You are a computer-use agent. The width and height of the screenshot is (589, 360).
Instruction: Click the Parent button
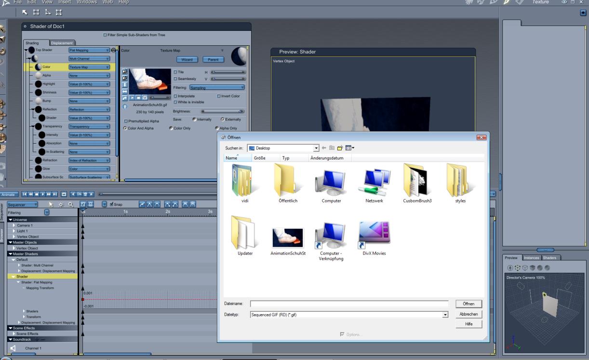(213, 60)
